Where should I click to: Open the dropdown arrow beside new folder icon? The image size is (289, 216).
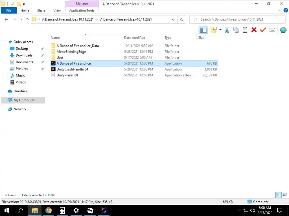[220, 30]
